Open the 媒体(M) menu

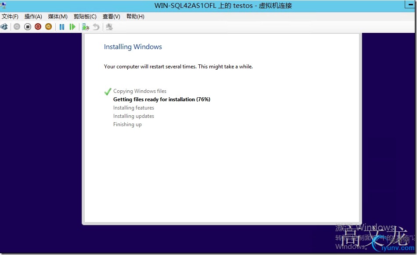coord(58,17)
